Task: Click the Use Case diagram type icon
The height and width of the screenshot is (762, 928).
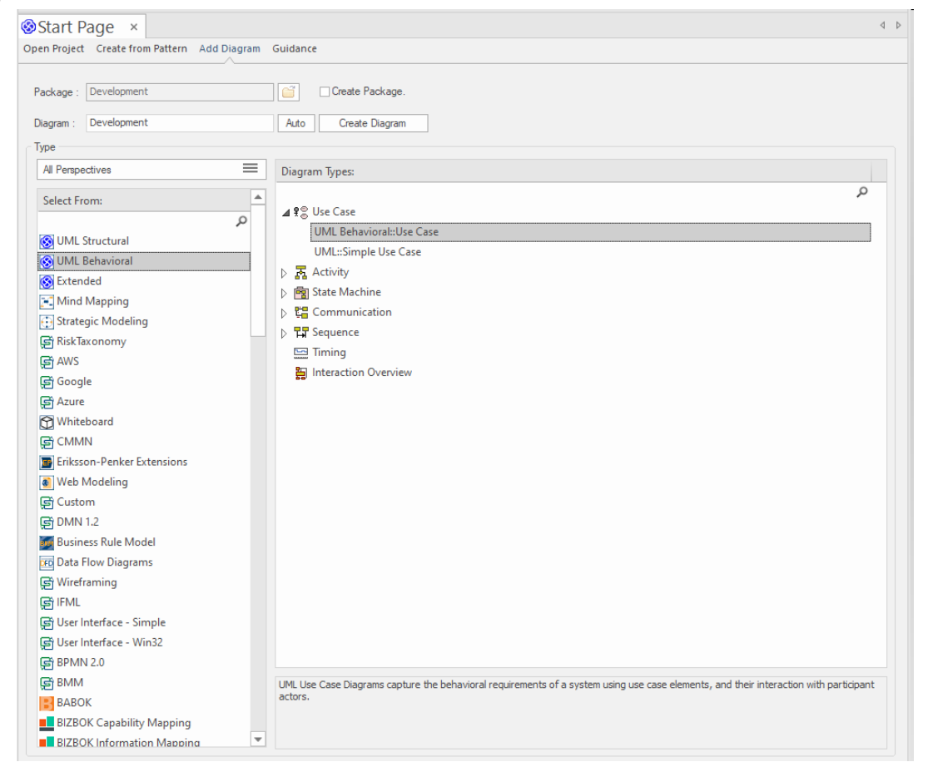Action: pyautogui.click(x=300, y=212)
